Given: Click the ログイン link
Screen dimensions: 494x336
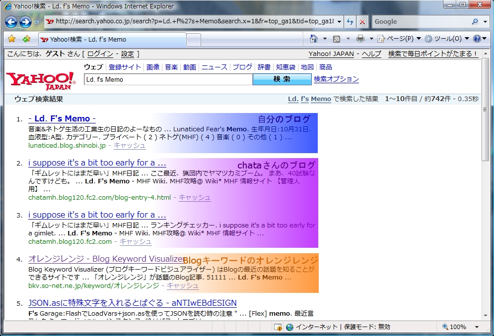Looking at the screenshot, I should coord(100,54).
